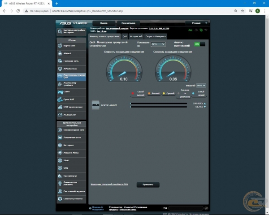Screen dimensions: 269x215
Task: Switch to Web History (История веб) tab
Action: (136, 36)
